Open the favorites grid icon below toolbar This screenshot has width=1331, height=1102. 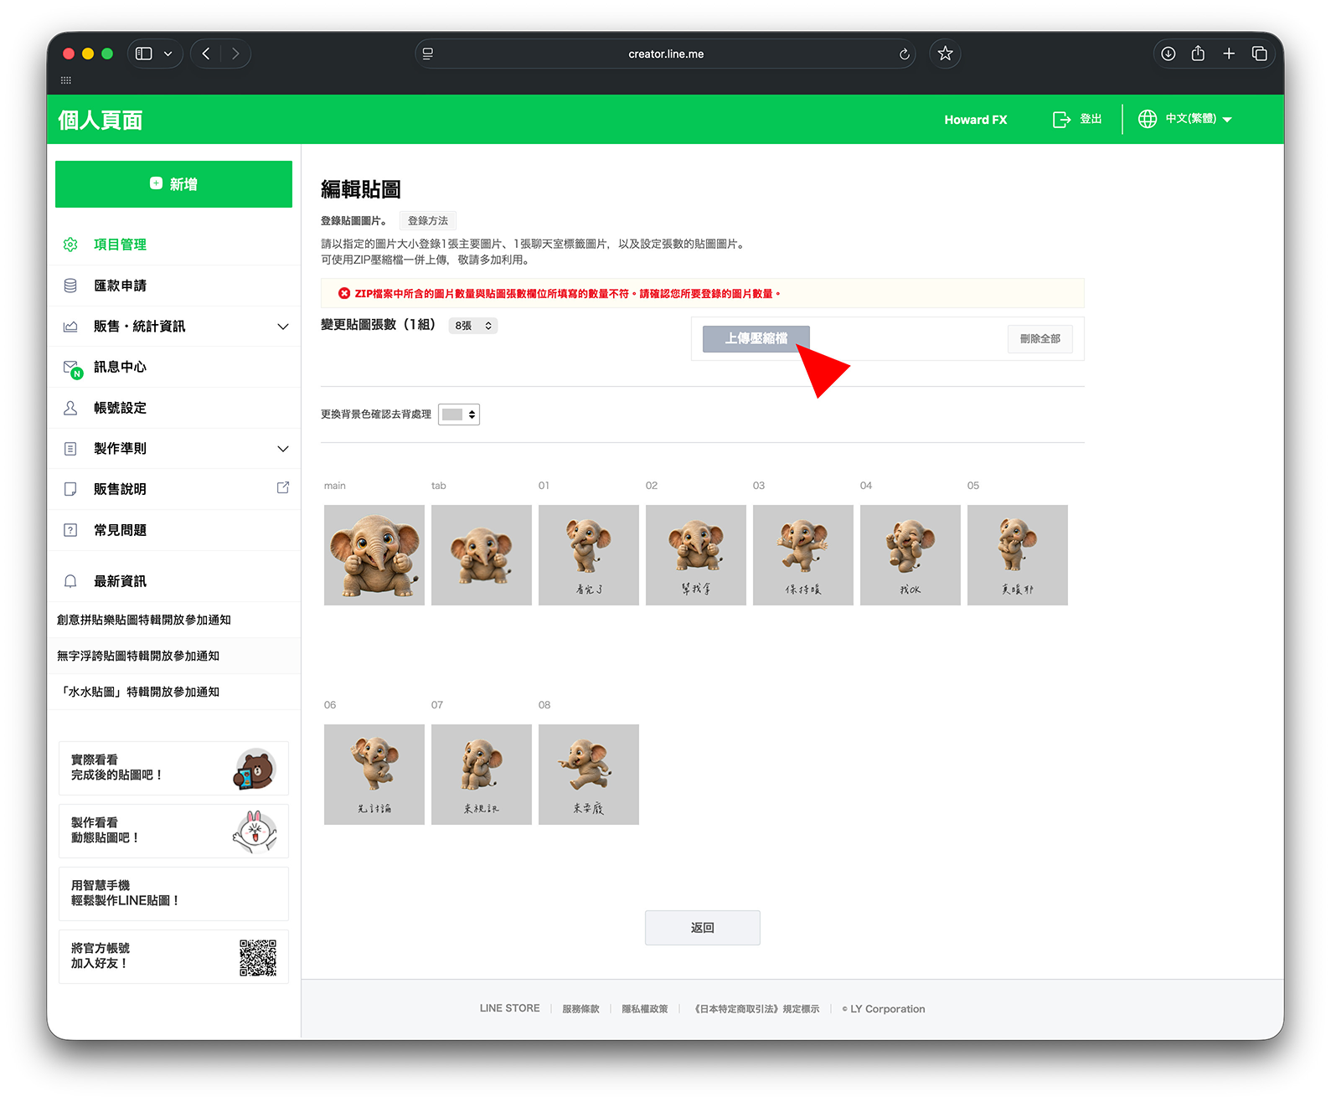(66, 80)
